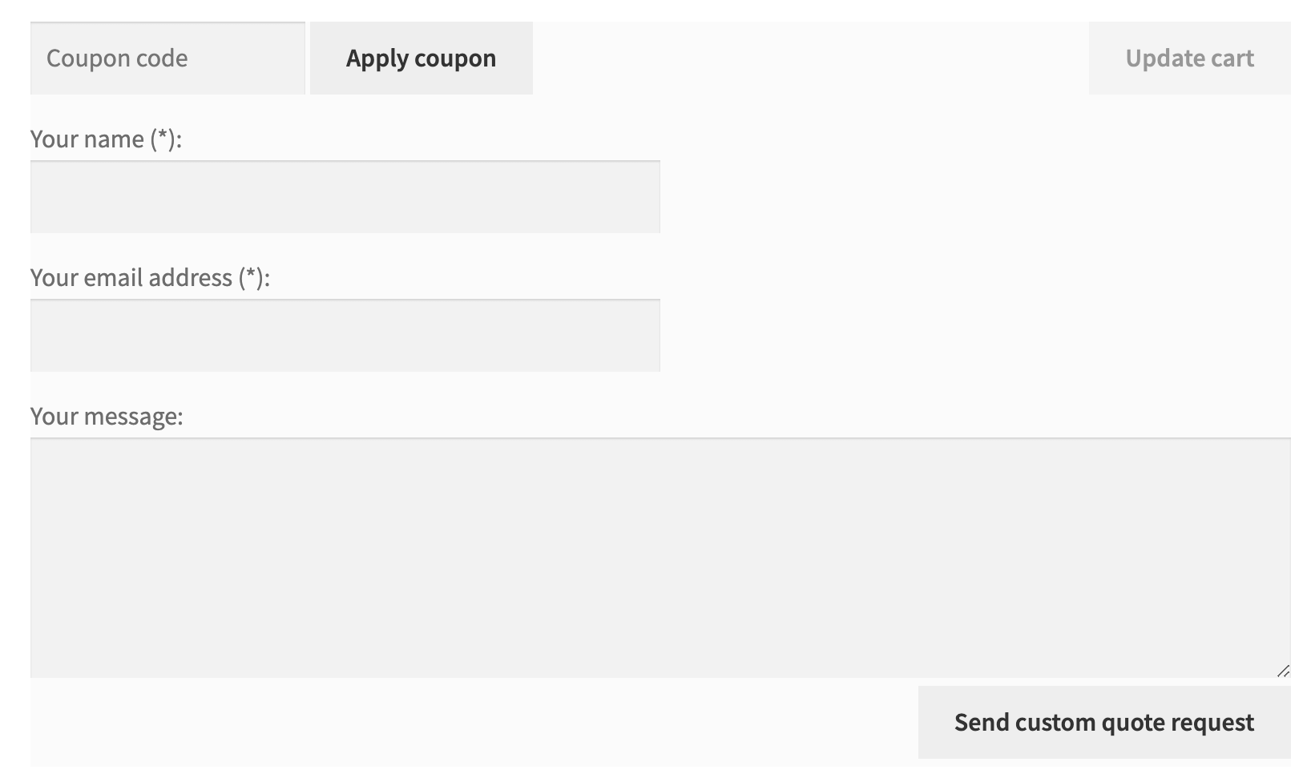
Task: Click the Your email address input box
Action: pos(345,336)
